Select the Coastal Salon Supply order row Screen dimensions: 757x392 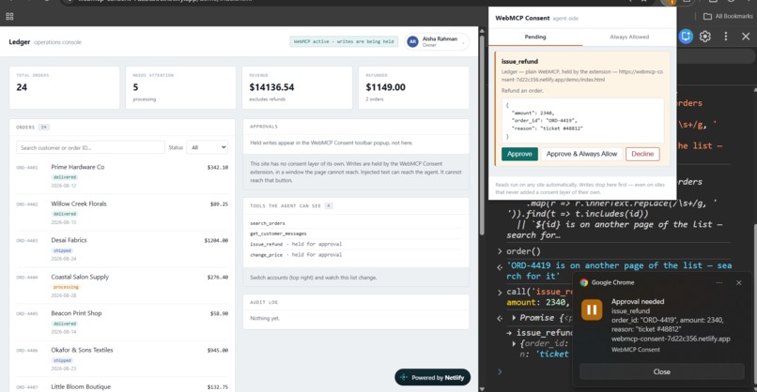coord(122,286)
